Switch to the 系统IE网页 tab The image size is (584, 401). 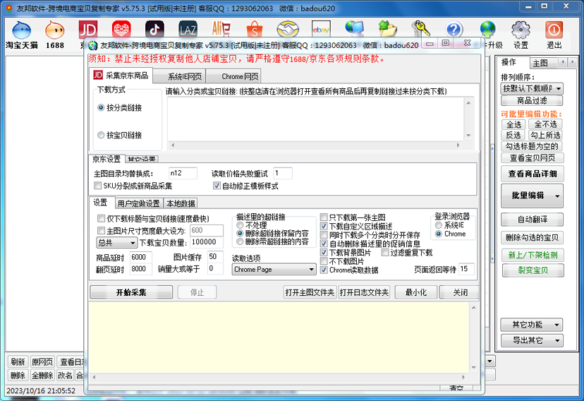click(184, 76)
